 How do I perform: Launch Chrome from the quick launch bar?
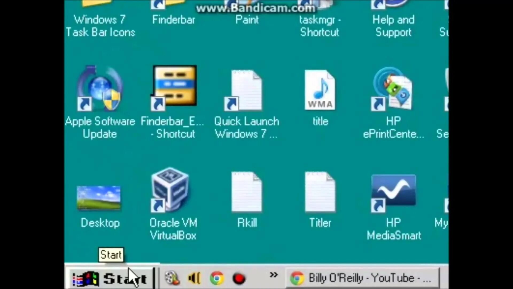tap(217, 278)
